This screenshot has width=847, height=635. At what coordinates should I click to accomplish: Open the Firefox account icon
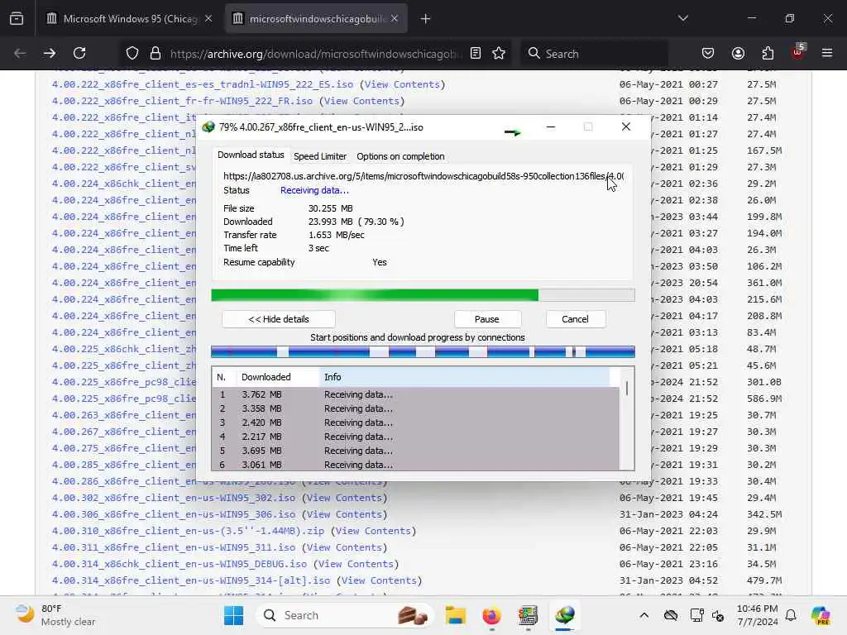click(738, 53)
